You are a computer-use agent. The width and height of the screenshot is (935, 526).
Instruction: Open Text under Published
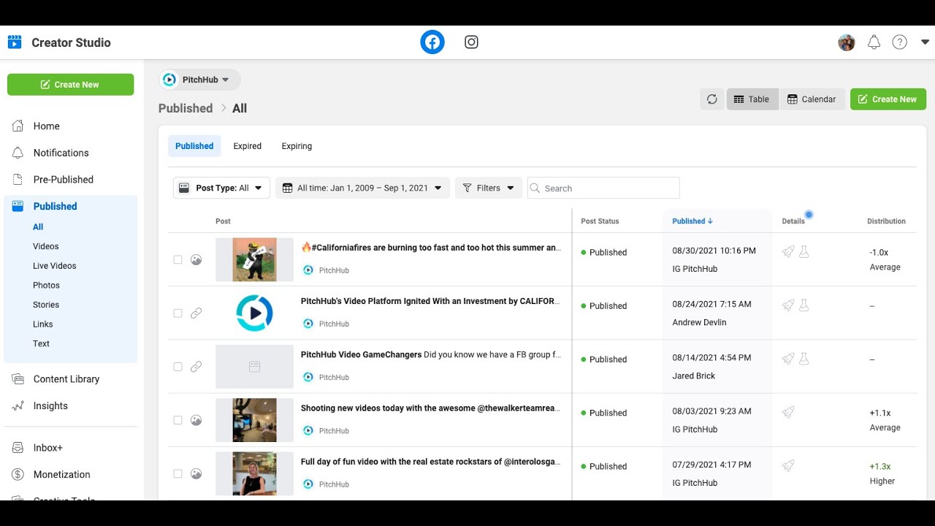coord(41,343)
